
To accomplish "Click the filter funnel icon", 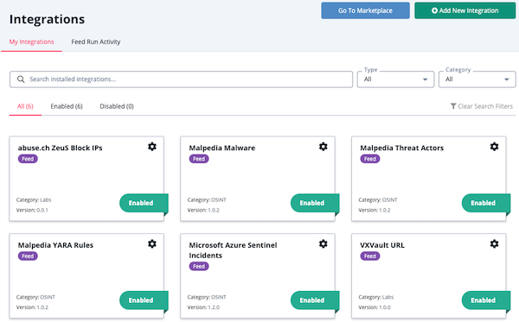I will point(453,106).
